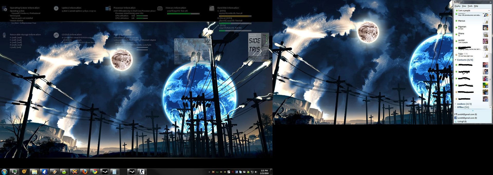493x175 pixels.
Task: Open the Digsby menu in Buddy List
Action: [457, 6]
